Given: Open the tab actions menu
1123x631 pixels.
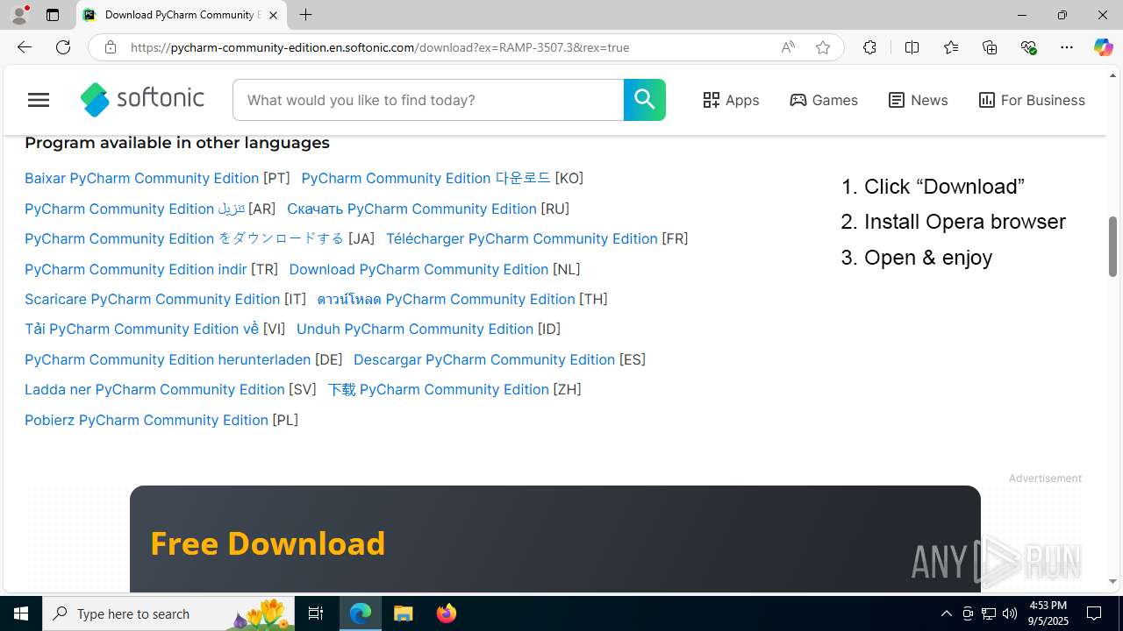Looking at the screenshot, I should click(53, 15).
